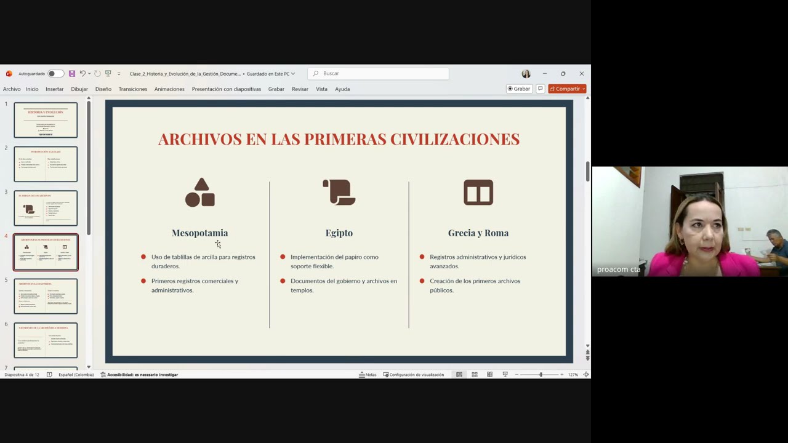Viewport: 788px width, 443px height.
Task: Click the thumbnail panel scrollbar
Action: pos(89,167)
